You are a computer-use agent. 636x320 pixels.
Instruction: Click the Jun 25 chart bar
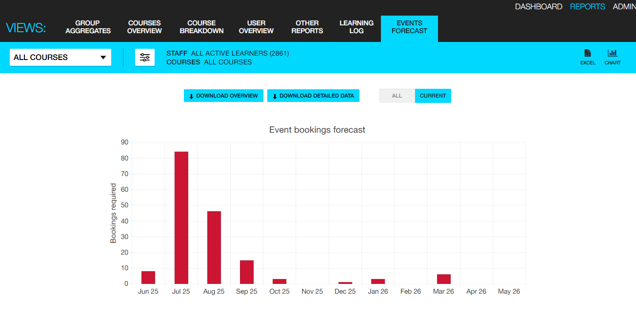(148, 278)
